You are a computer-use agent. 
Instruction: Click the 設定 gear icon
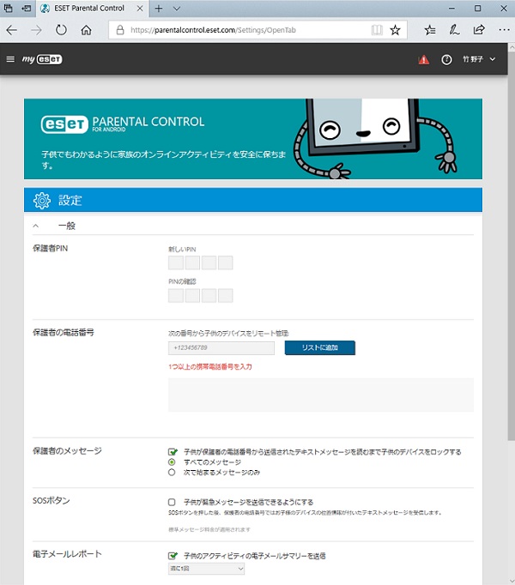coord(42,201)
